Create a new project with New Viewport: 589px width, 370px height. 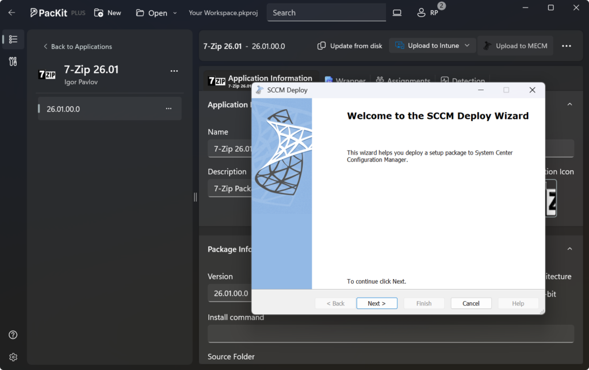pos(108,13)
